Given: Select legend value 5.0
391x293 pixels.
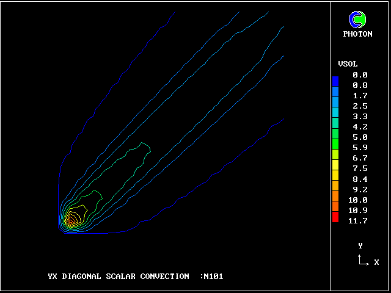Looking at the screenshot, I should tap(360, 137).
